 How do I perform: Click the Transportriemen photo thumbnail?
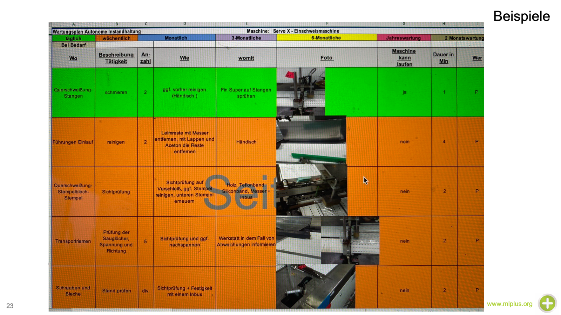(x=327, y=240)
